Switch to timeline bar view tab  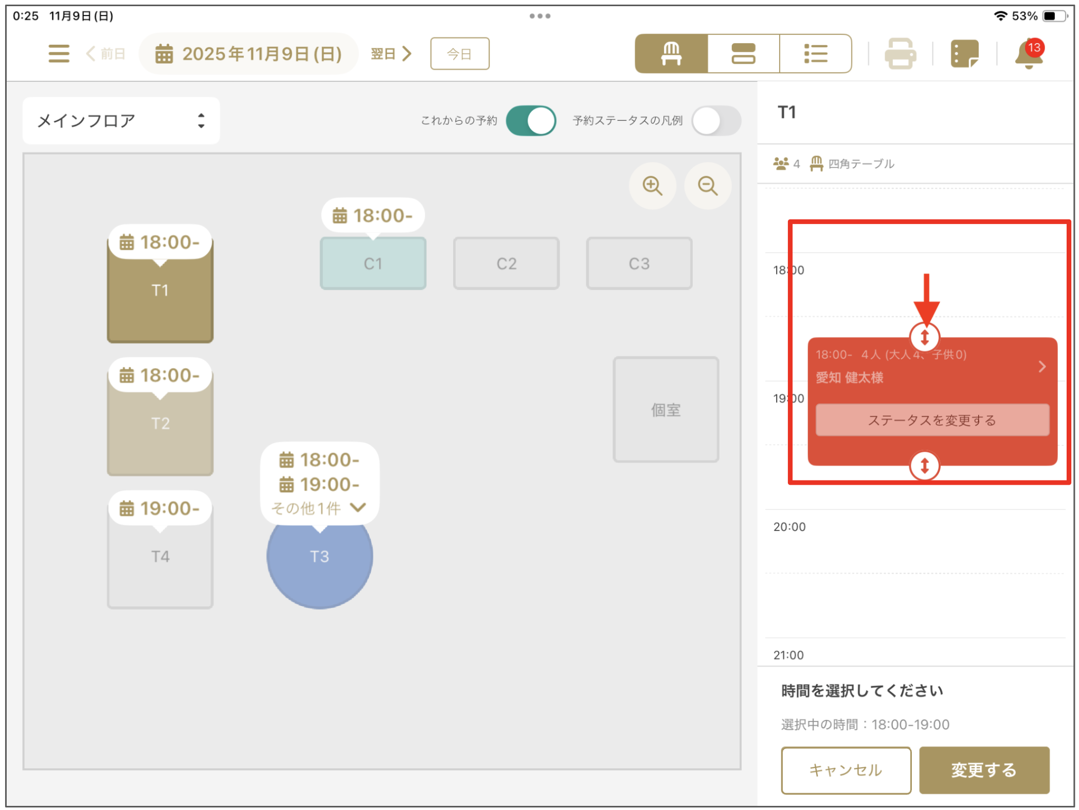click(743, 53)
